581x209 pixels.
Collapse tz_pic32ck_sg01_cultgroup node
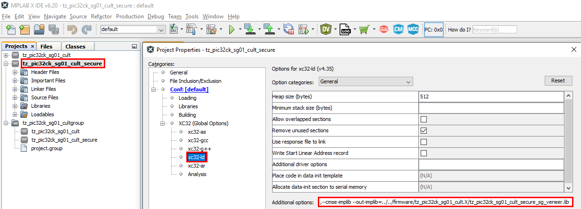point(6,123)
